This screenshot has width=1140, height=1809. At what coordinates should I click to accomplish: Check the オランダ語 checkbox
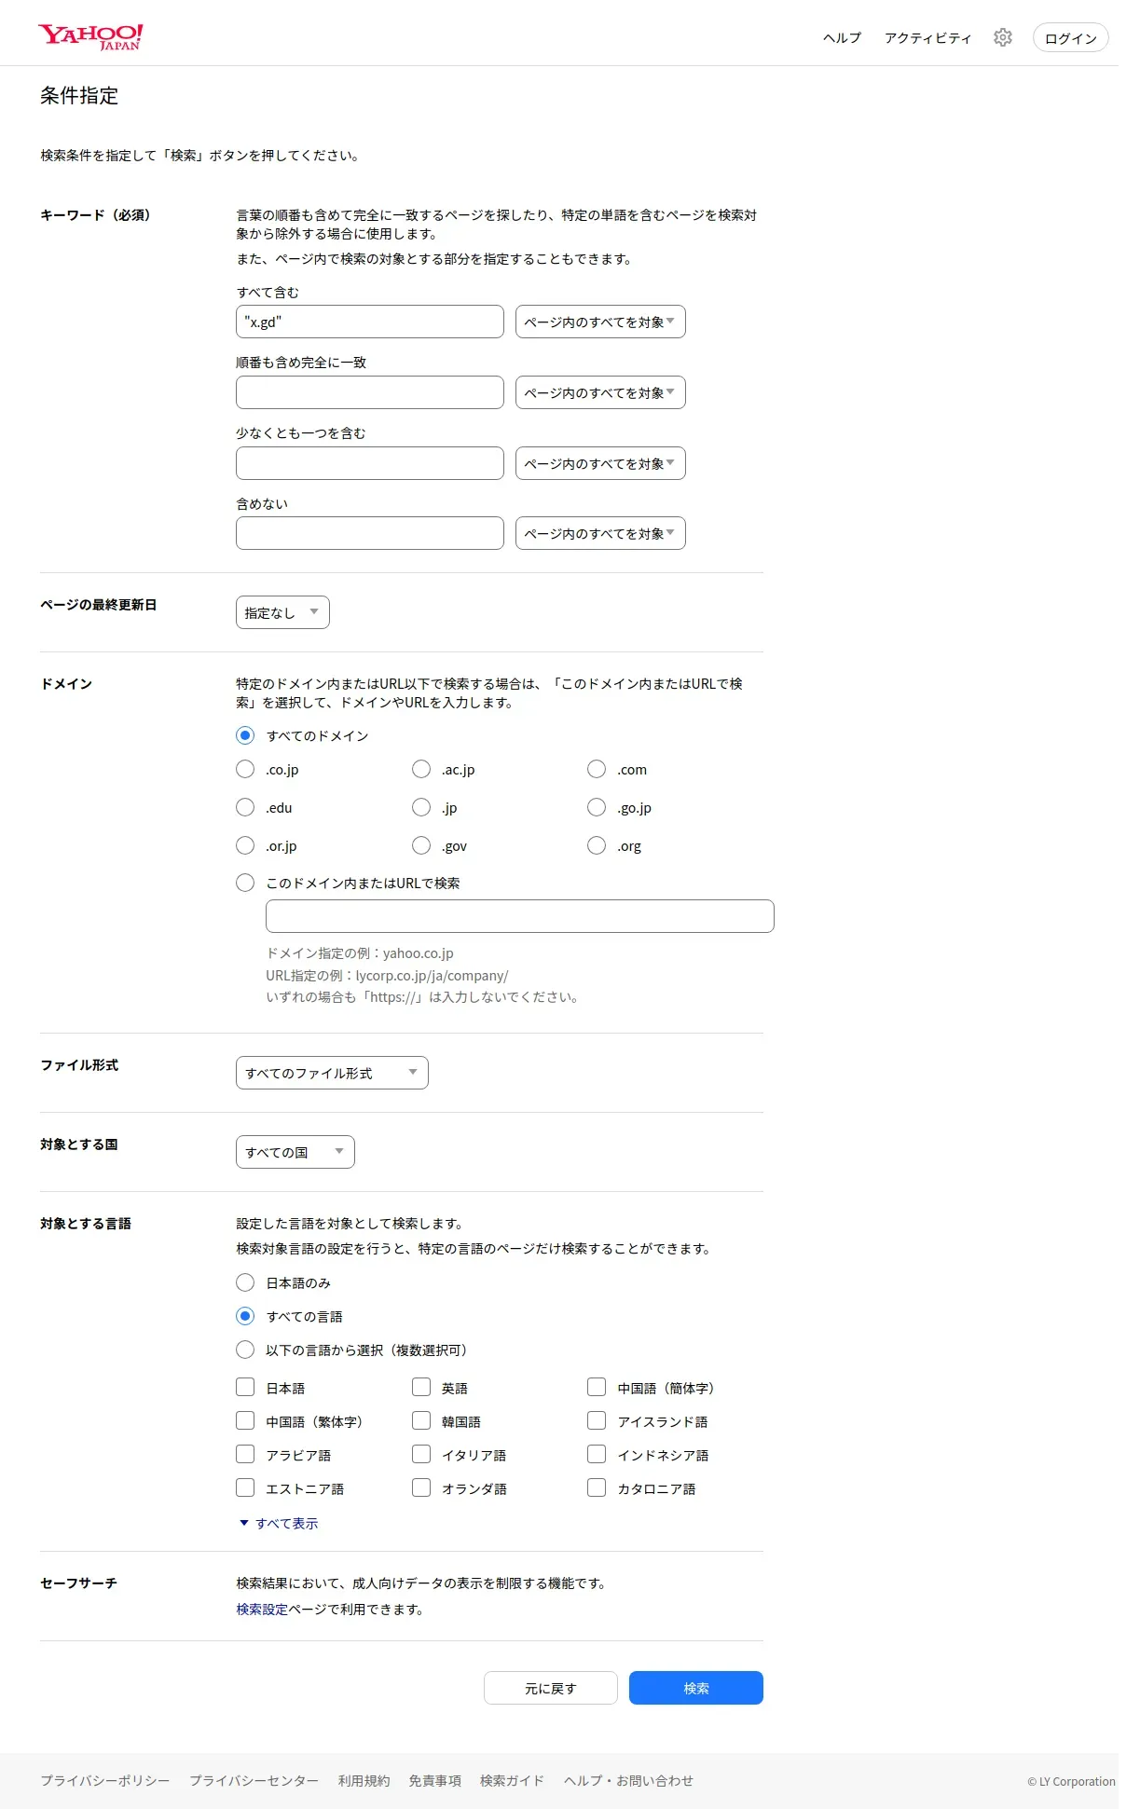click(421, 1487)
